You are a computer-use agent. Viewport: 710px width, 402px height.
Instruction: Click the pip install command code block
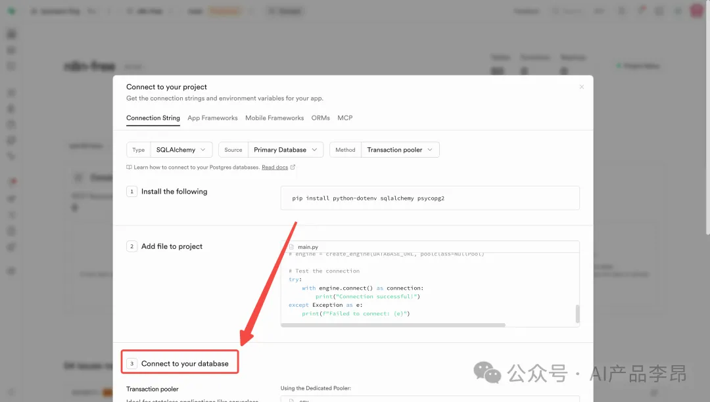point(430,198)
